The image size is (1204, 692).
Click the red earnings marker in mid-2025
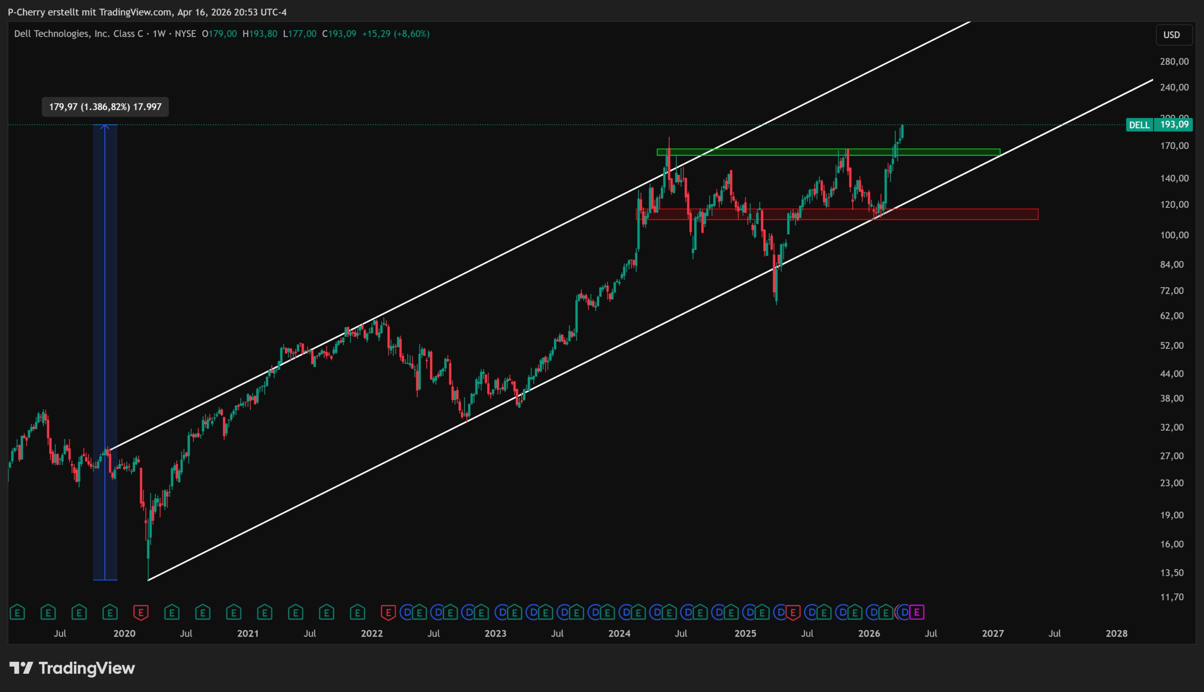[792, 612]
